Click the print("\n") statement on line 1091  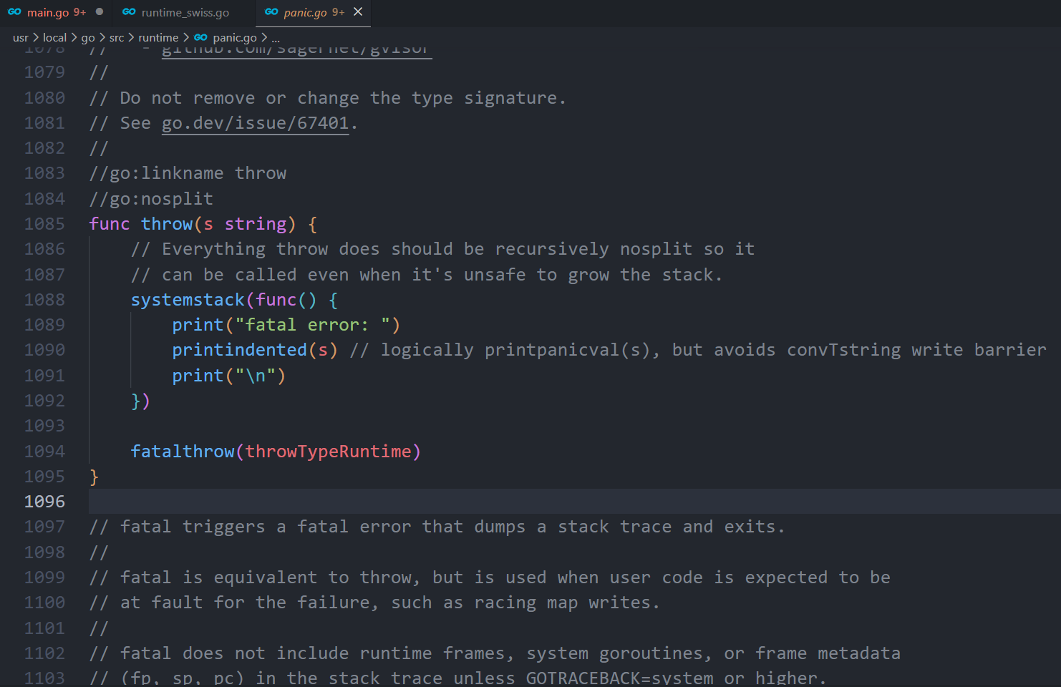point(229,376)
